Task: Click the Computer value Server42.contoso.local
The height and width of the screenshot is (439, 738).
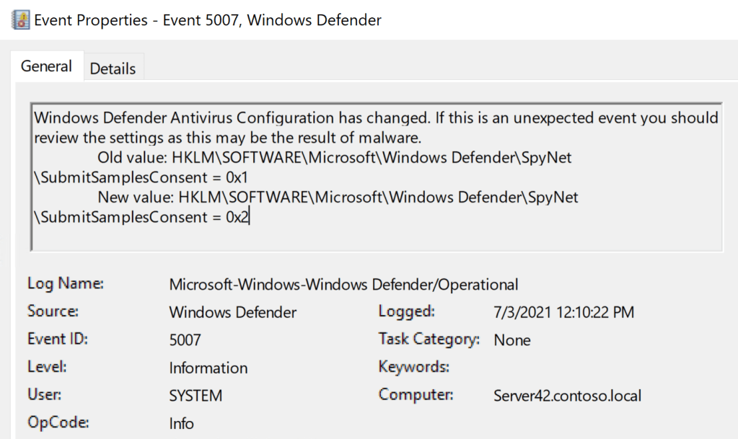Action: pyautogui.click(x=567, y=396)
